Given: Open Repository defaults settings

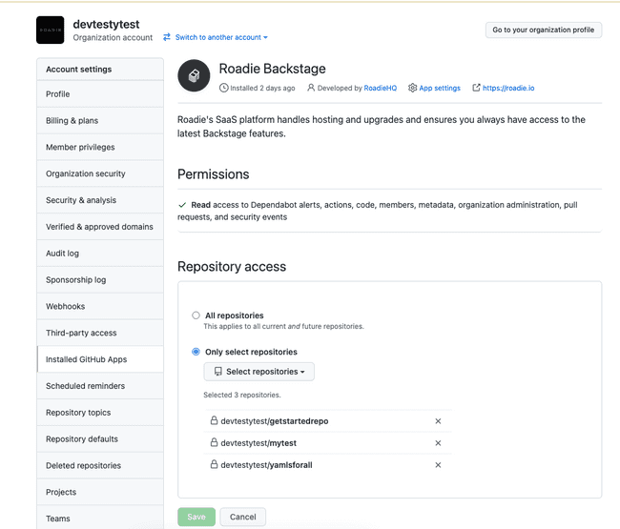Looking at the screenshot, I should (x=100, y=438).
